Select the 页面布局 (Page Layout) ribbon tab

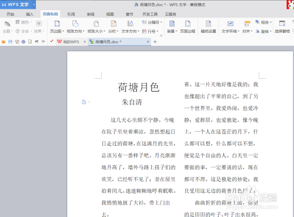[x=51, y=14]
